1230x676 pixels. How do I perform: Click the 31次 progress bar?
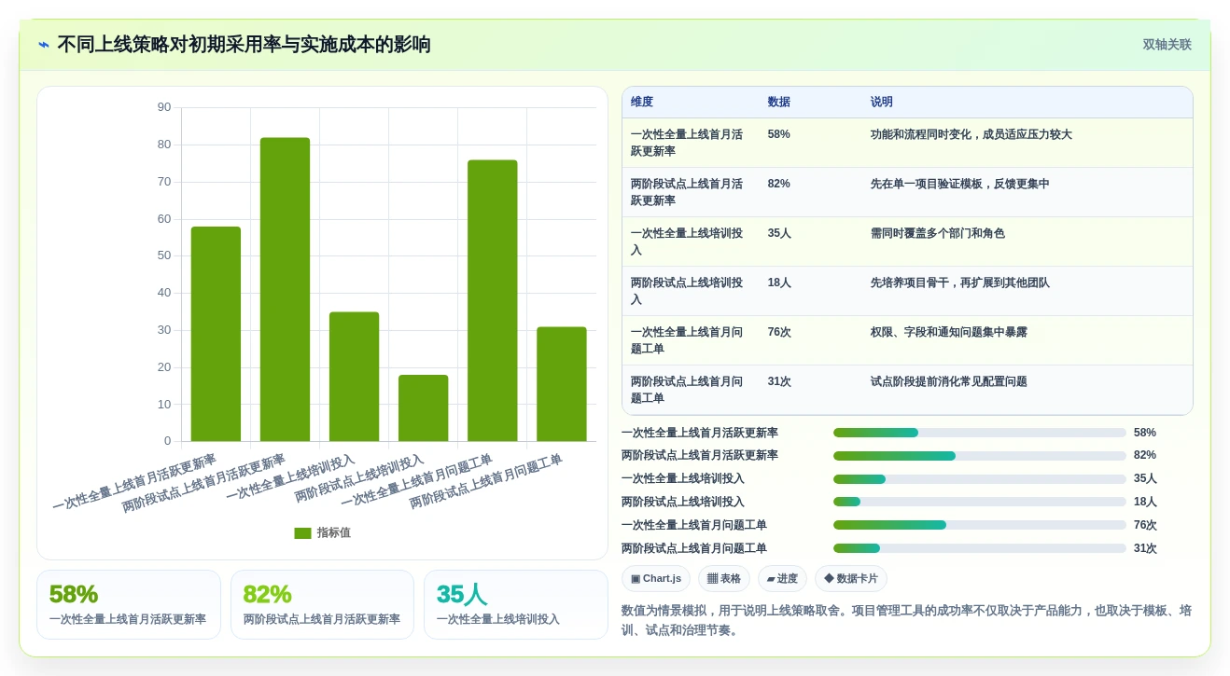(x=980, y=548)
